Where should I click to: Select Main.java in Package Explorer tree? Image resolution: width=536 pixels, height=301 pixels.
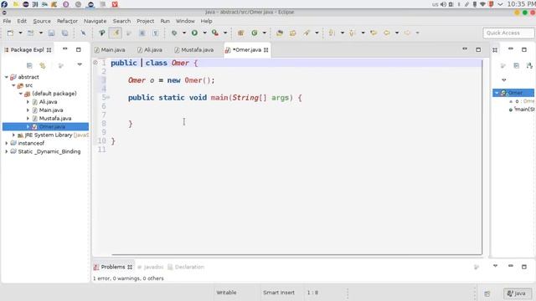point(50,110)
